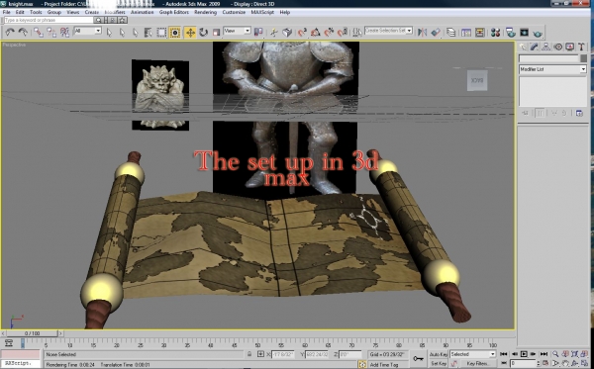594x369 pixels.
Task: Open the selection filter 'All' dropdown
Action: click(x=87, y=31)
